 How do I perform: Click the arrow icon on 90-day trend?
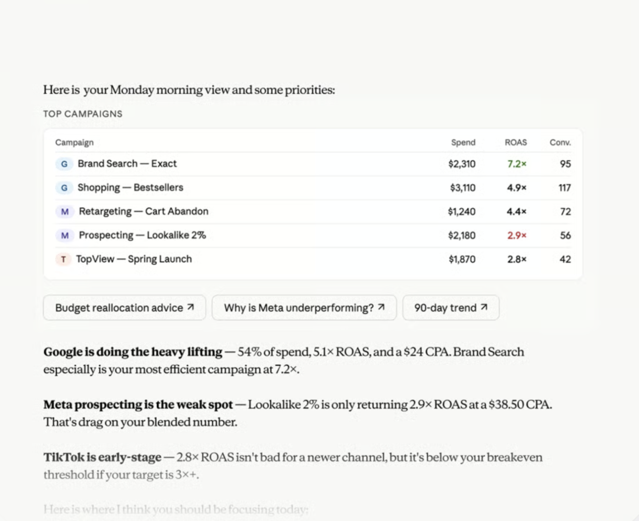coord(484,307)
